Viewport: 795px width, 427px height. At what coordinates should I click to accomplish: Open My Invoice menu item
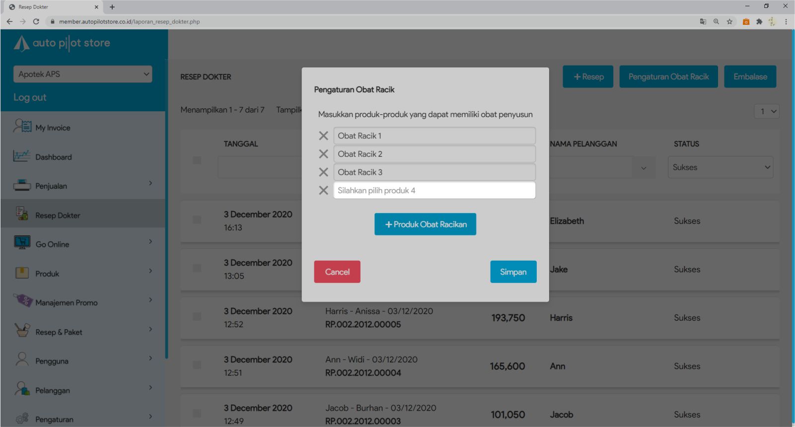click(x=53, y=128)
